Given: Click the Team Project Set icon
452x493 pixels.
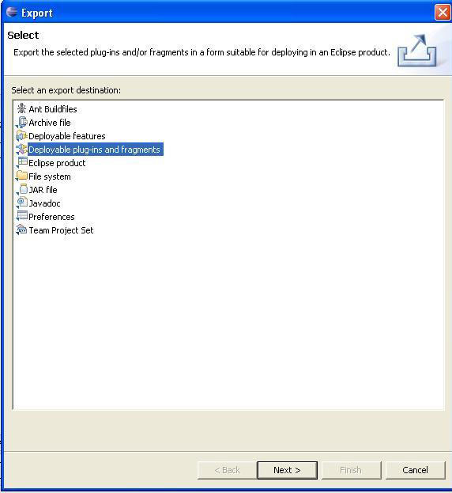Looking at the screenshot, I should [x=21, y=230].
